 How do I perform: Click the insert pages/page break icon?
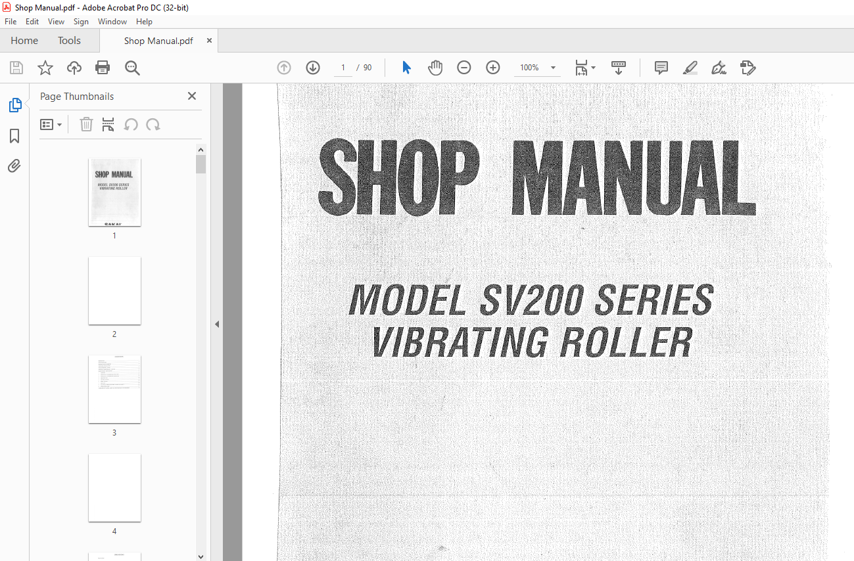[x=108, y=124]
